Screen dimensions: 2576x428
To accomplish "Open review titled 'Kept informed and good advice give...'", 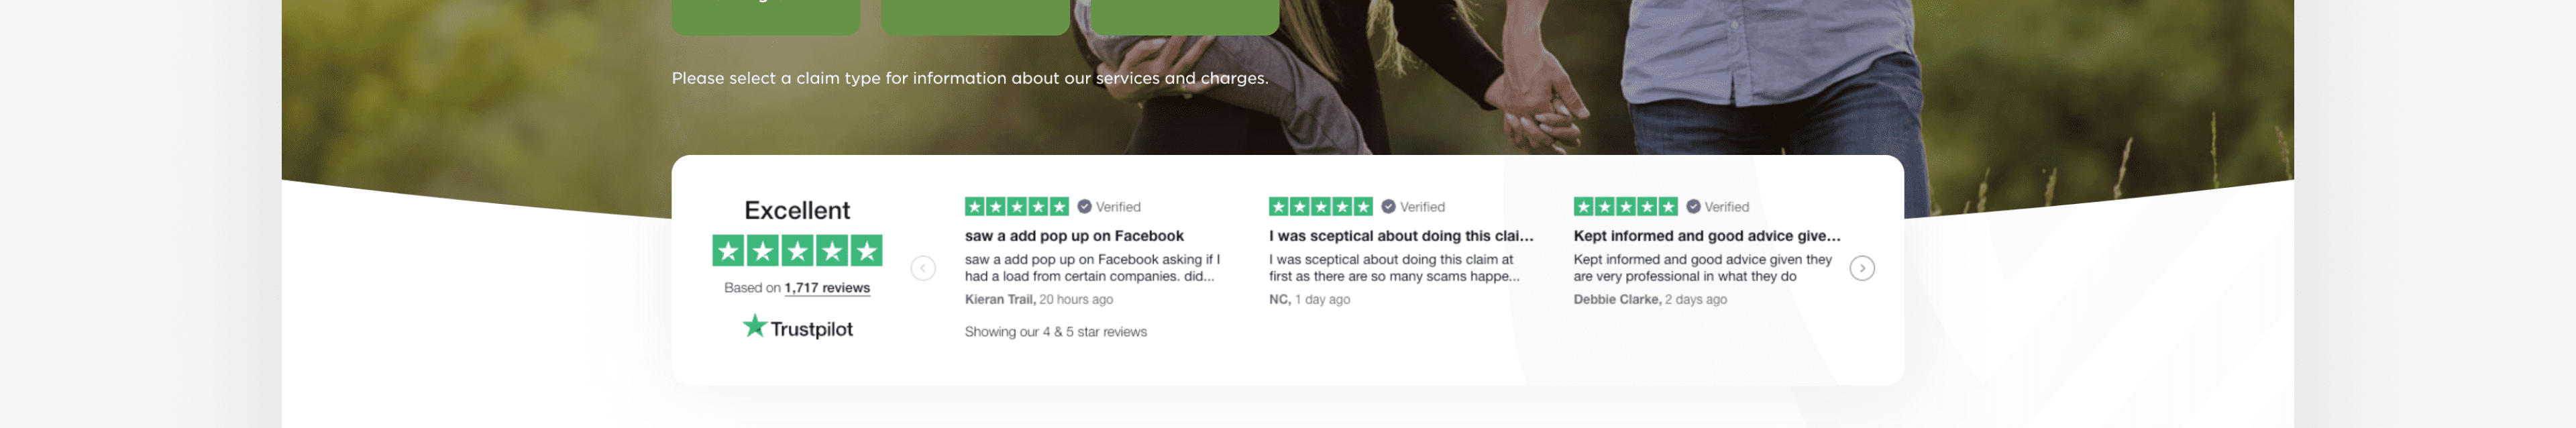I will point(1706,236).
